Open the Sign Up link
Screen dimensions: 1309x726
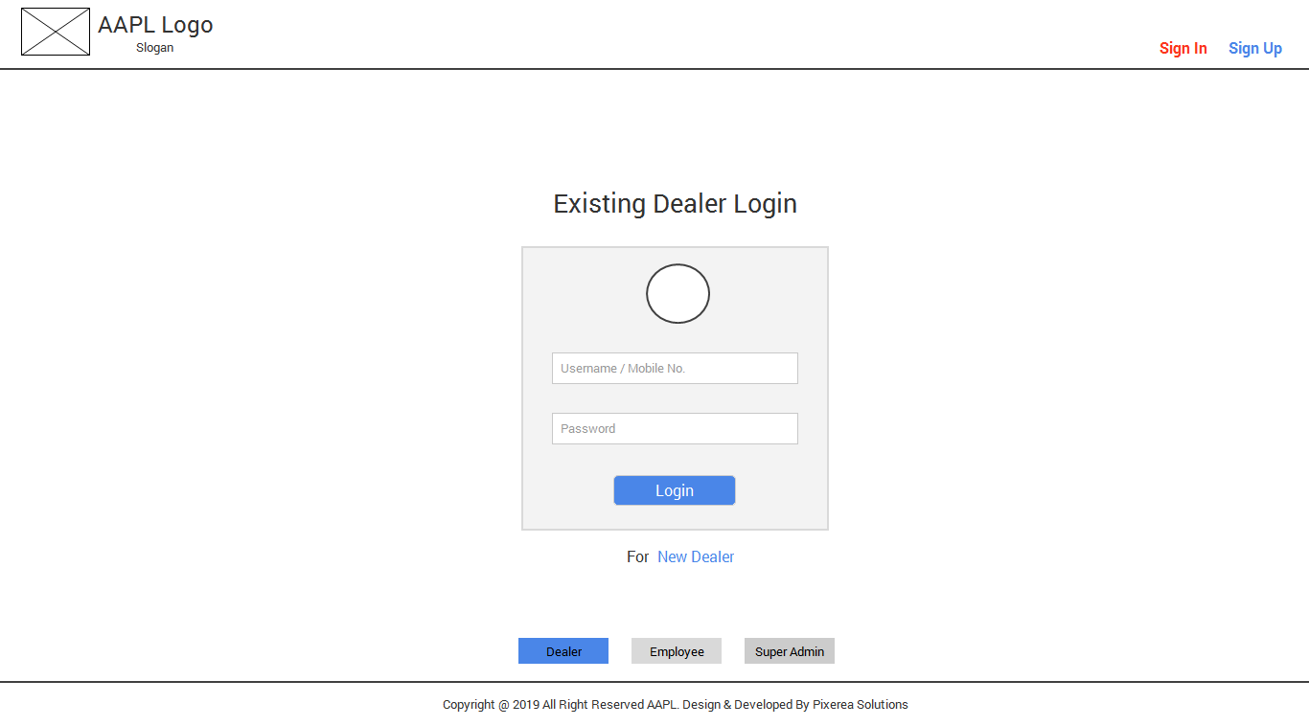coord(1255,48)
